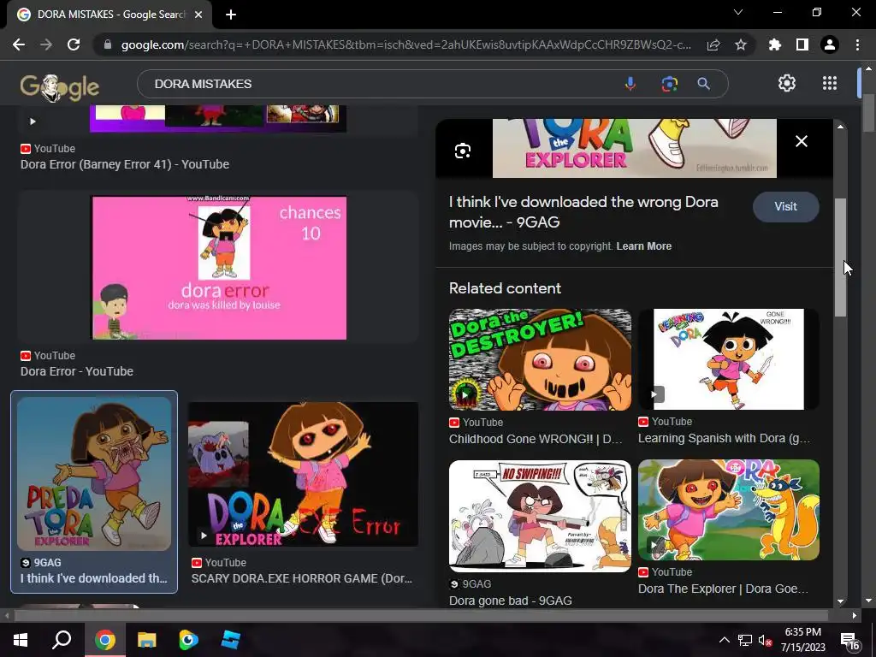Visit the 9GAG source page
This screenshot has height=657, width=876.
[x=785, y=207]
